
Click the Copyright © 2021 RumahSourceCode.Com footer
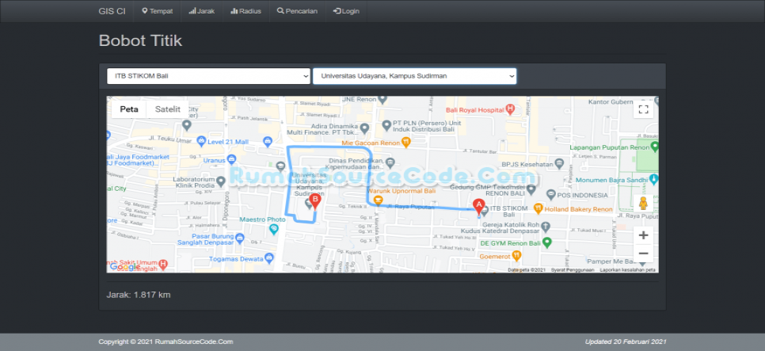[166, 341]
